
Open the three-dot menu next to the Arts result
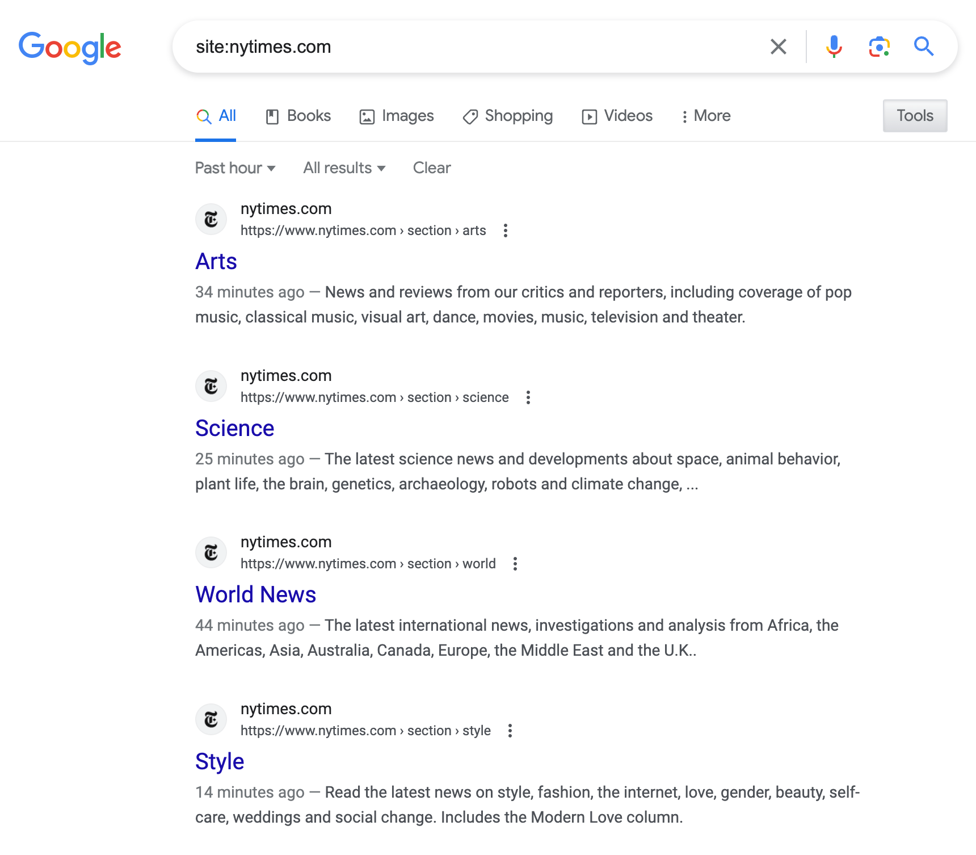505,230
